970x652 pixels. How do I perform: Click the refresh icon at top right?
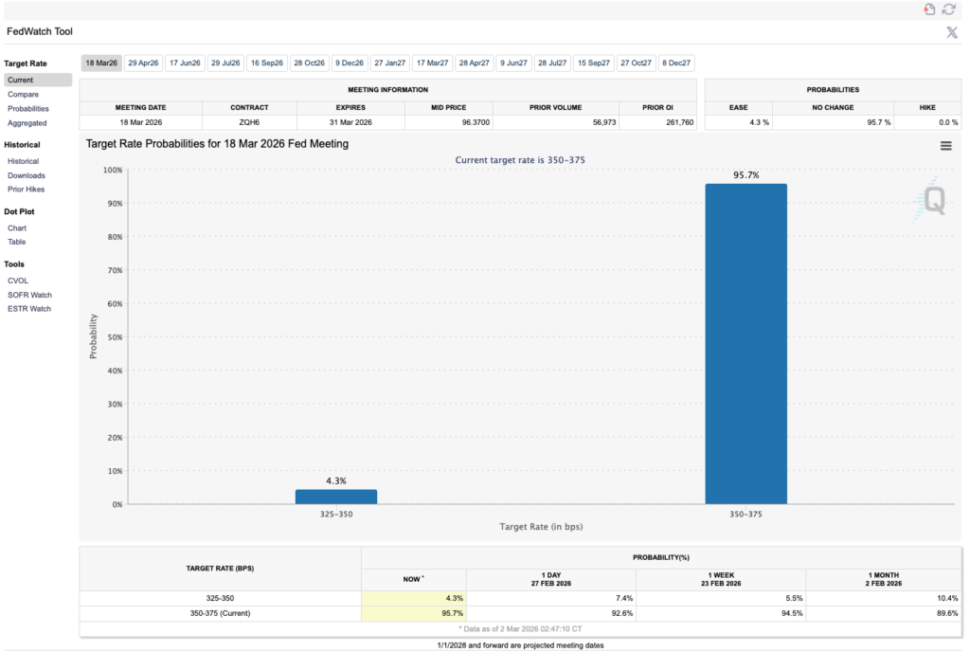(x=948, y=9)
